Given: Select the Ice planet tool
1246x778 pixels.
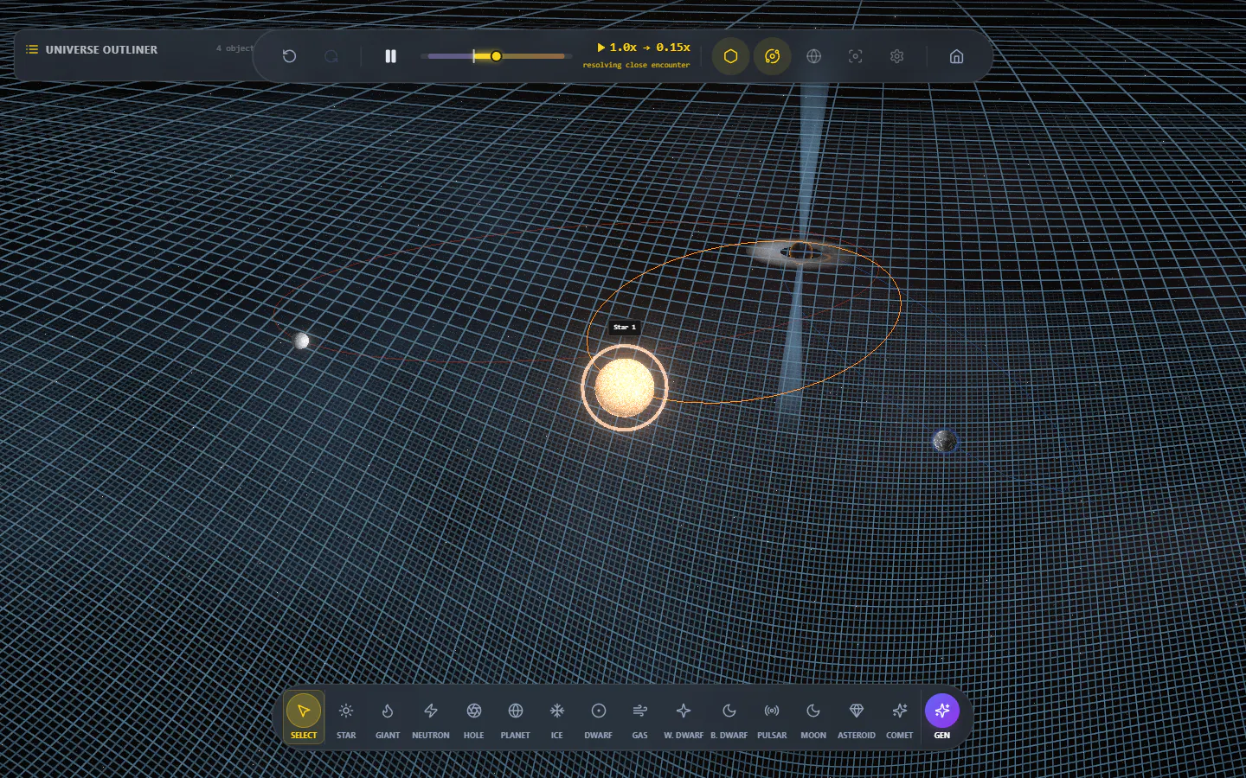Looking at the screenshot, I should click(556, 717).
